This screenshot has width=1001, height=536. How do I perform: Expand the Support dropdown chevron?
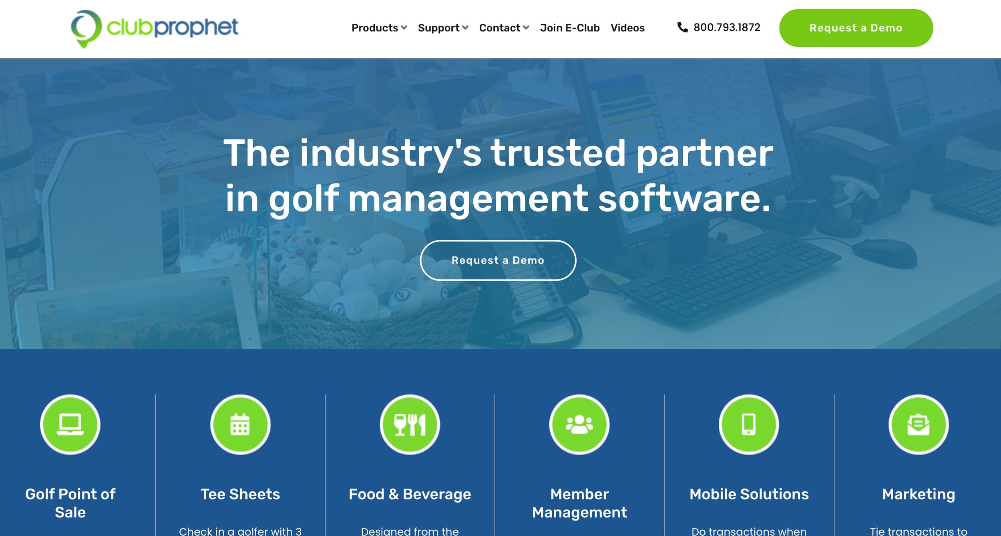coord(465,28)
